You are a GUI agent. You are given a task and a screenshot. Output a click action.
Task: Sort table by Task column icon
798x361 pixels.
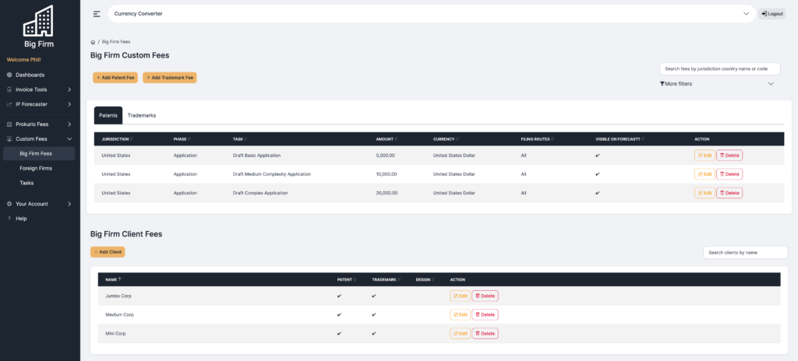click(x=245, y=138)
